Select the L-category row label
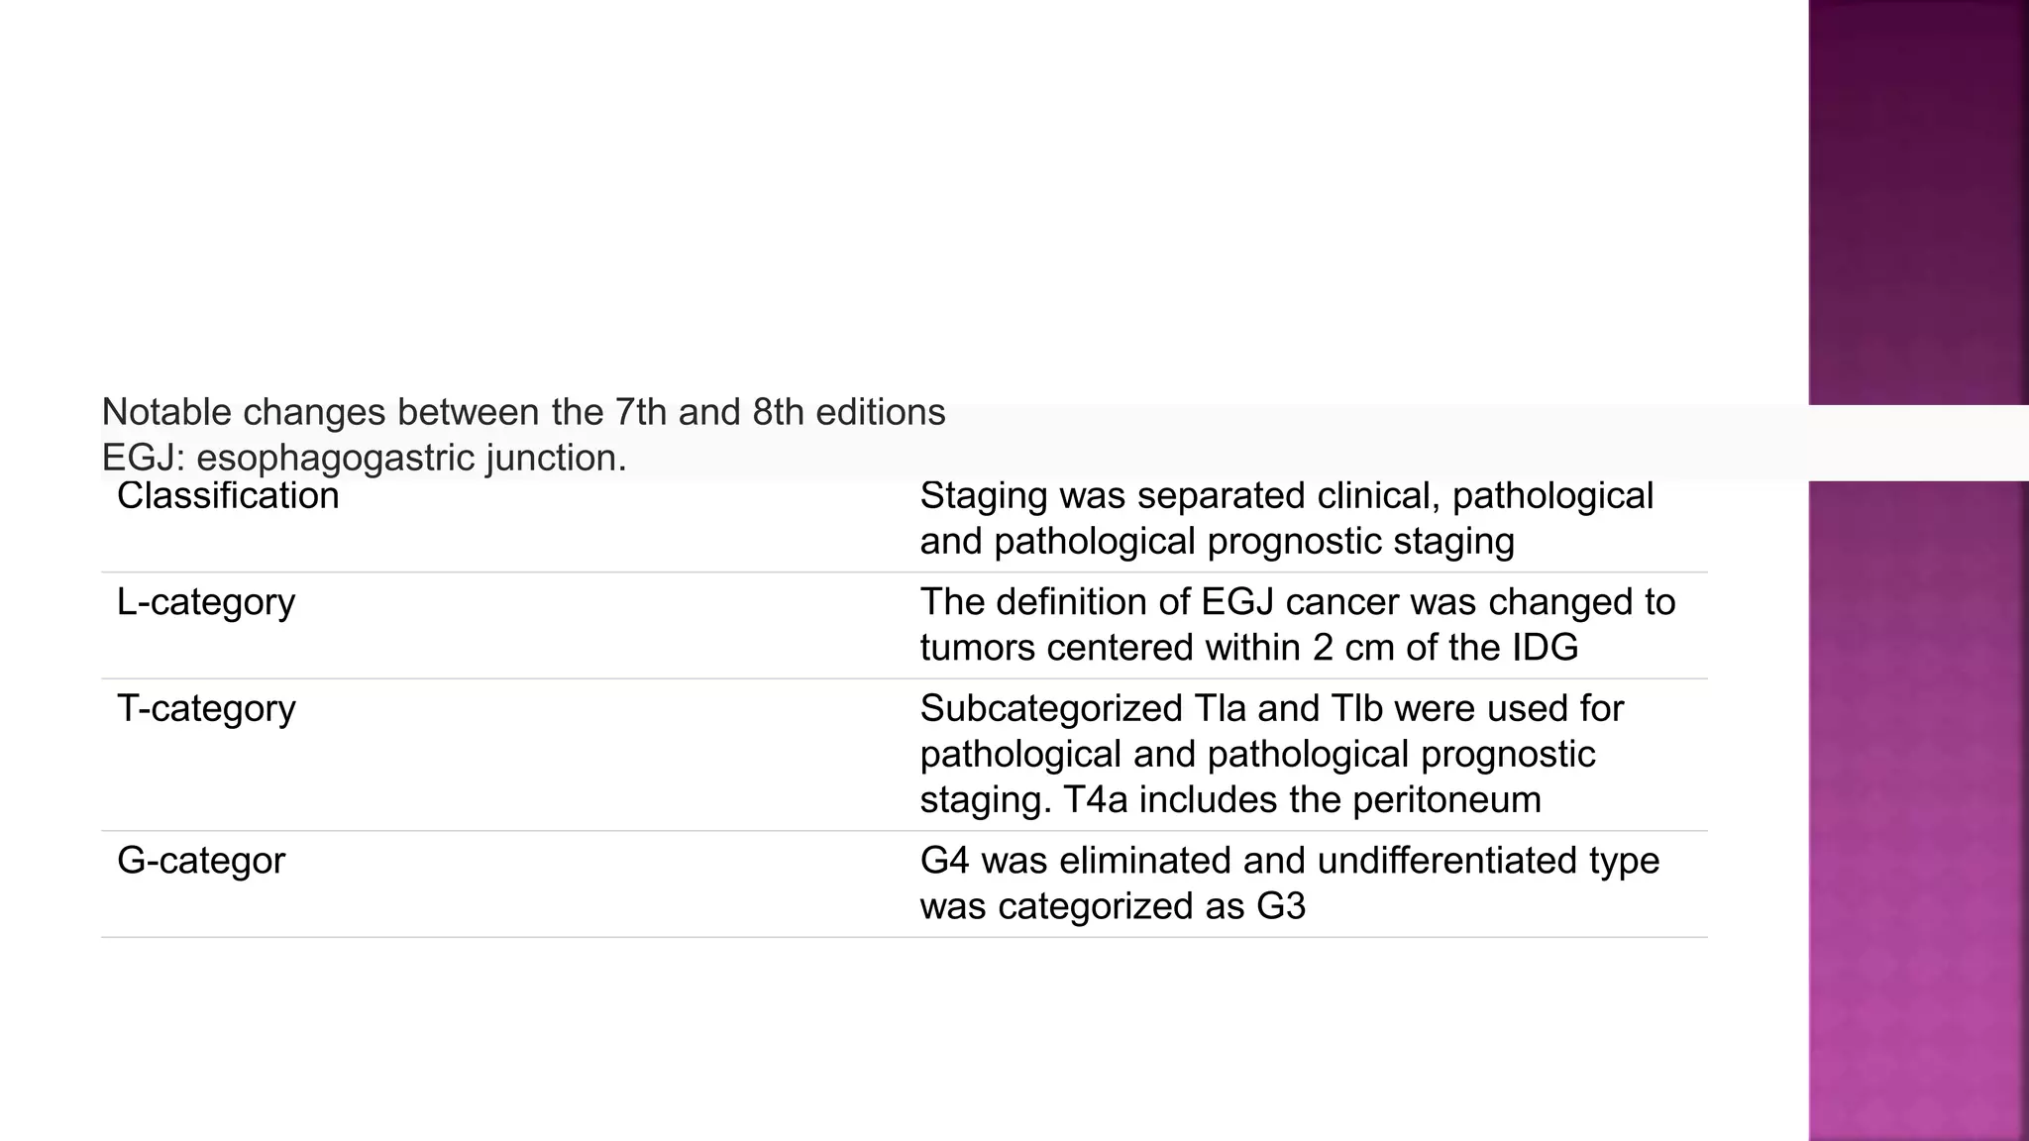Screen dimensions: 2029x1141 (206, 602)
